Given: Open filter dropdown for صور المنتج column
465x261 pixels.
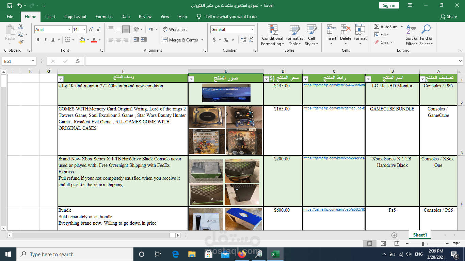Looking at the screenshot, I should click(x=191, y=79).
